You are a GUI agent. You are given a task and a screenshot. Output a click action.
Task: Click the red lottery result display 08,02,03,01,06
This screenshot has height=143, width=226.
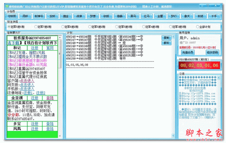pos(199,66)
